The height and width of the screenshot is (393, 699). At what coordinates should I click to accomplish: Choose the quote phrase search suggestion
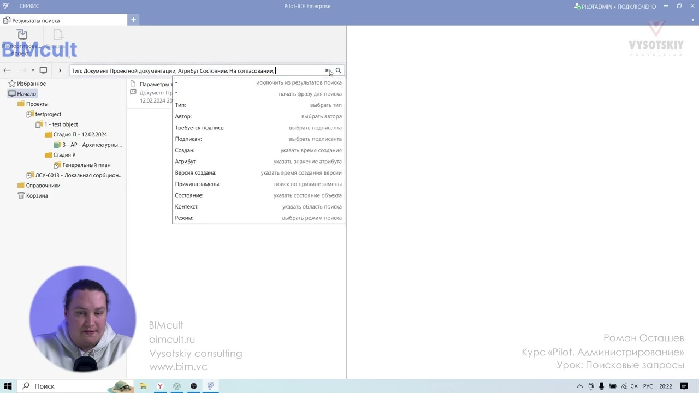pos(258,94)
